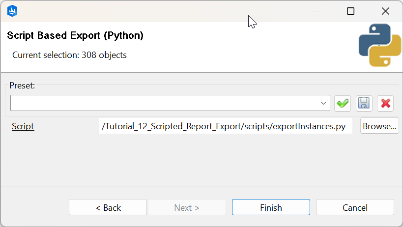This screenshot has height=227, width=403.
Task: Click the Python logo in the header
Action: click(379, 45)
